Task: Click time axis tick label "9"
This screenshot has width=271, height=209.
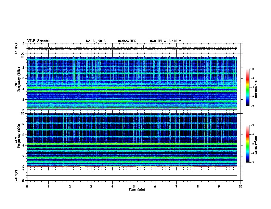Action: tap(219, 186)
